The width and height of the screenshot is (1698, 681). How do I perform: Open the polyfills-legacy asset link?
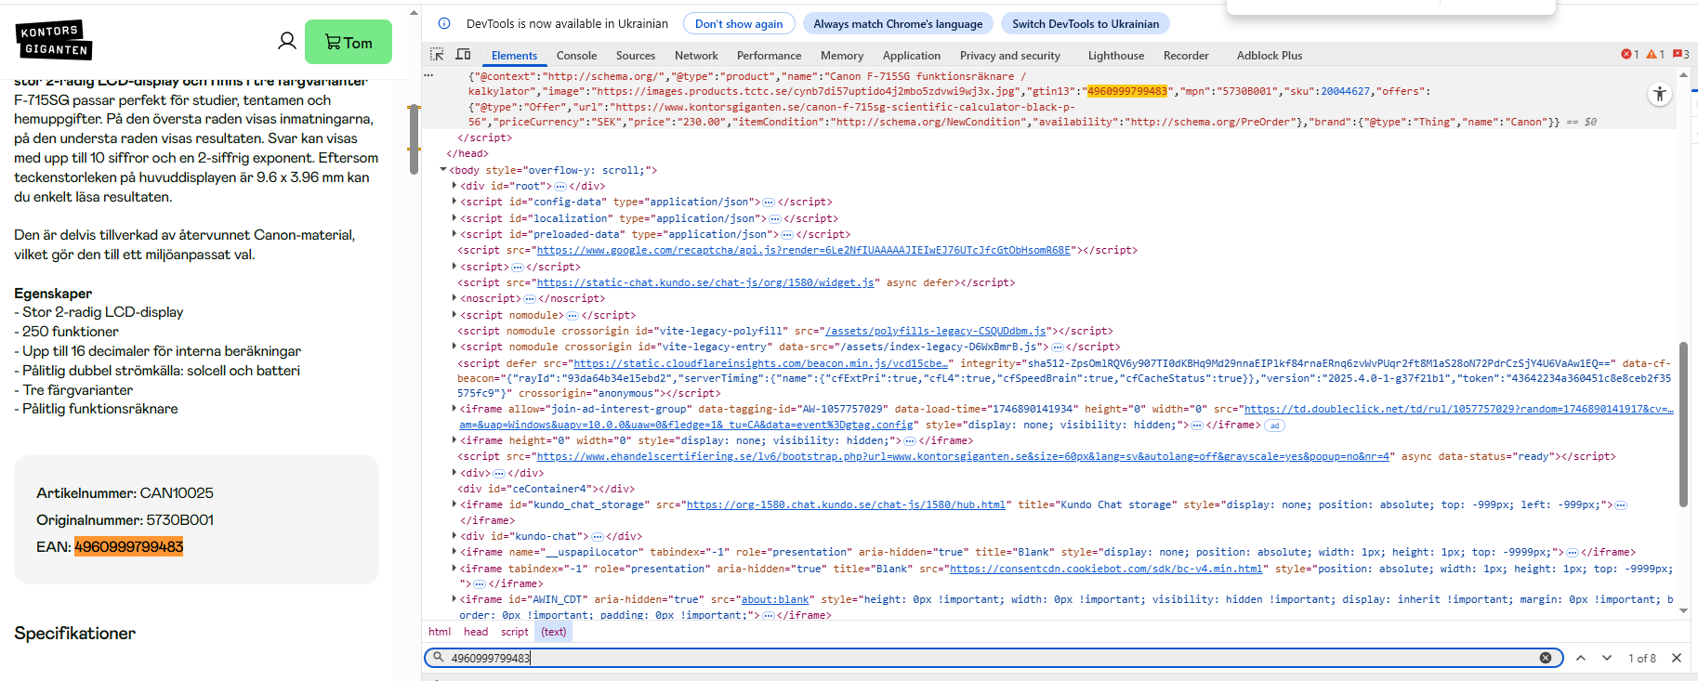pos(936,331)
